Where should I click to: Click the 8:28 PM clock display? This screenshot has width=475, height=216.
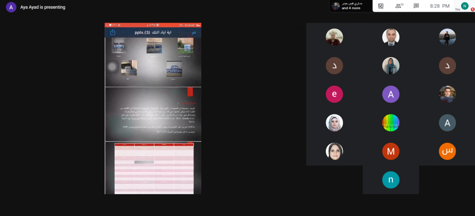440,6
